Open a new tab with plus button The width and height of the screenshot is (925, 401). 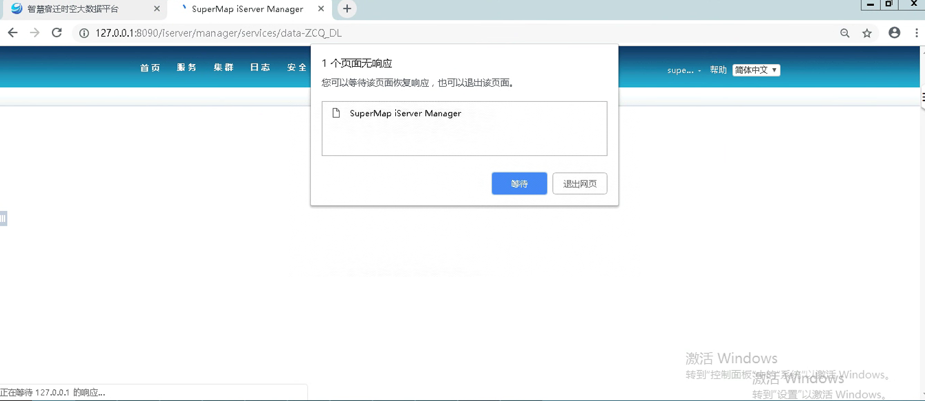pyautogui.click(x=347, y=8)
